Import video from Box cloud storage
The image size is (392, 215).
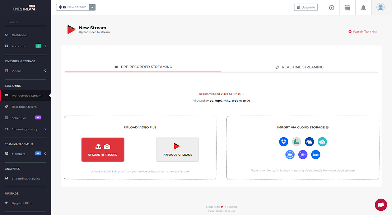click(x=316, y=154)
